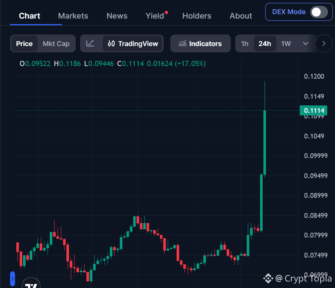The height and width of the screenshot is (288, 335).
Task: Set timeframe to 1h
Action: (x=244, y=44)
